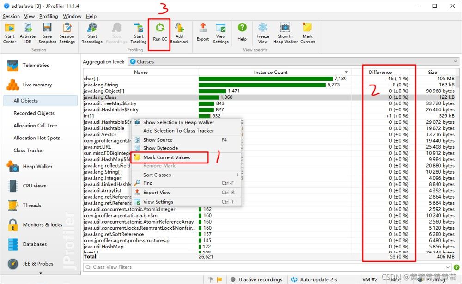
Task: Expand more sidebar sections arrow
Action: click(x=40, y=273)
